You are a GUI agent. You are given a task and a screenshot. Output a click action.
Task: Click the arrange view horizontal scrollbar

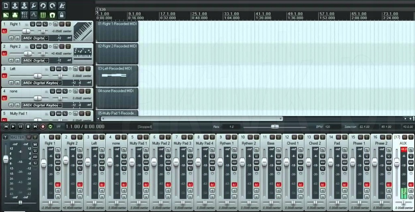click(193, 119)
